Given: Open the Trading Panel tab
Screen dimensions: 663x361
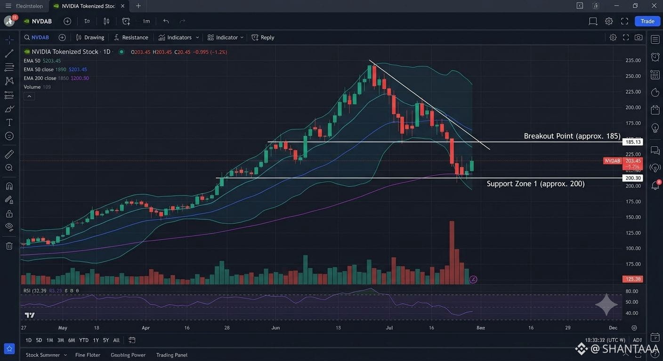Looking at the screenshot, I should click(172, 355).
